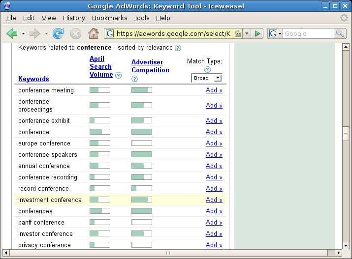Screen dimensions: 352x259
Task: Click the Stop loading icon
Action: coord(76,34)
